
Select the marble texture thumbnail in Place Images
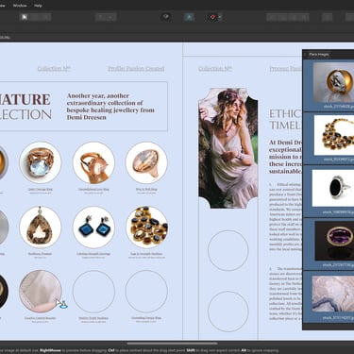tap(333, 294)
